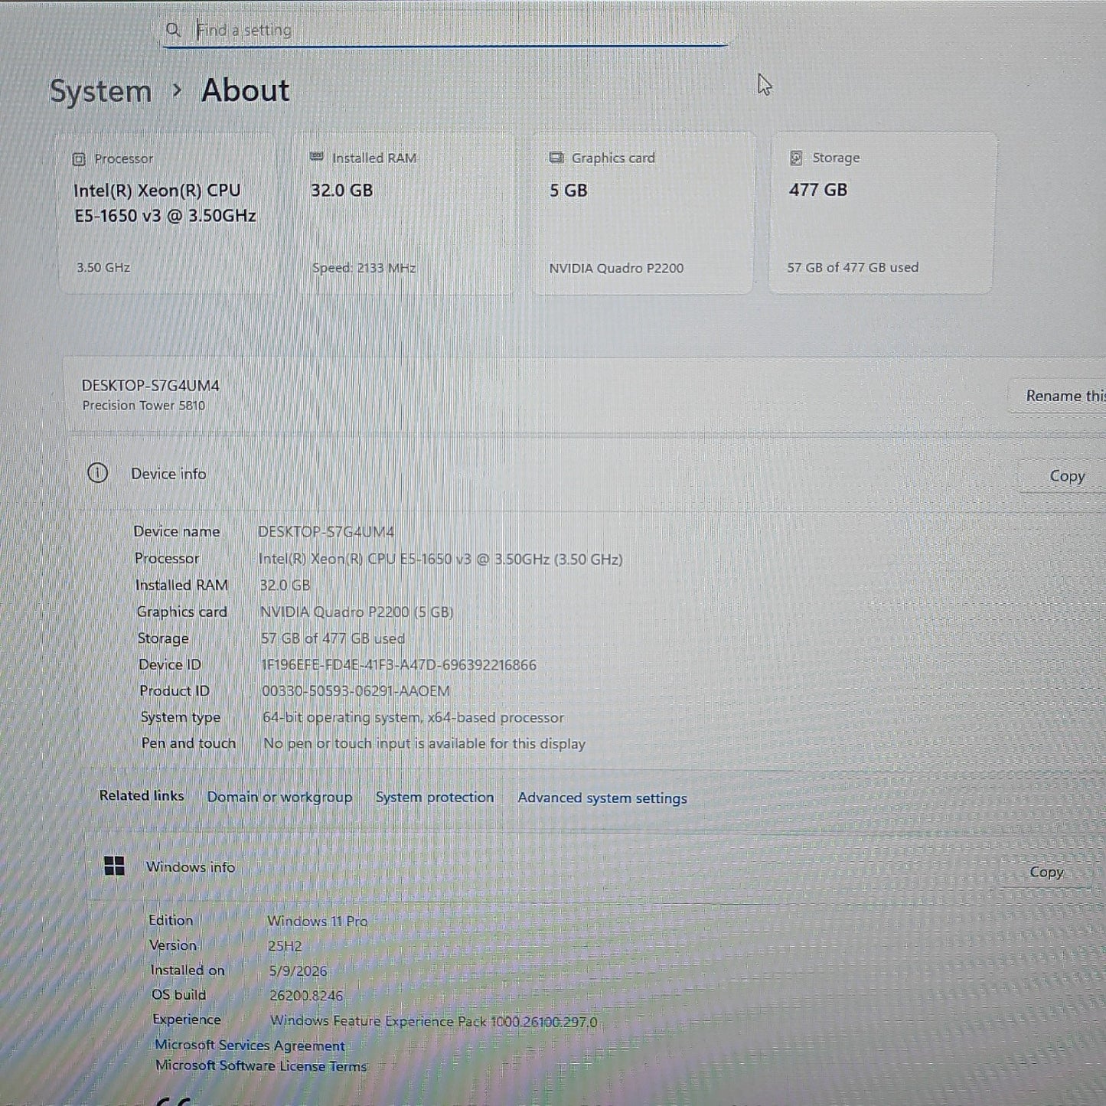Screen dimensions: 1106x1106
Task: Click Installed on 5/9/2026 value
Action: tap(298, 971)
